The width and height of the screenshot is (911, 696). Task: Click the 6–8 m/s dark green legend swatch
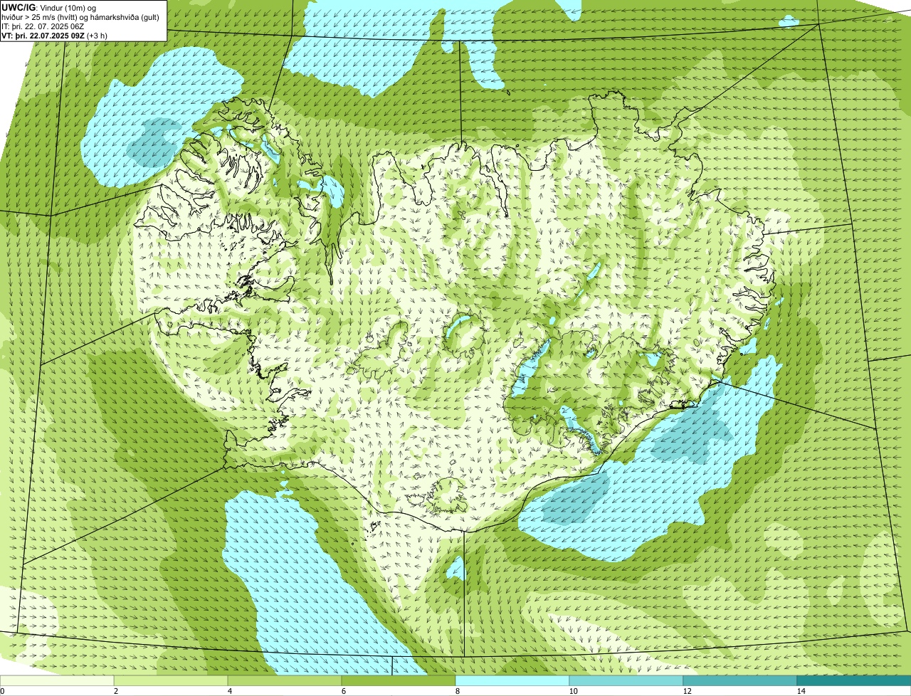(399, 680)
